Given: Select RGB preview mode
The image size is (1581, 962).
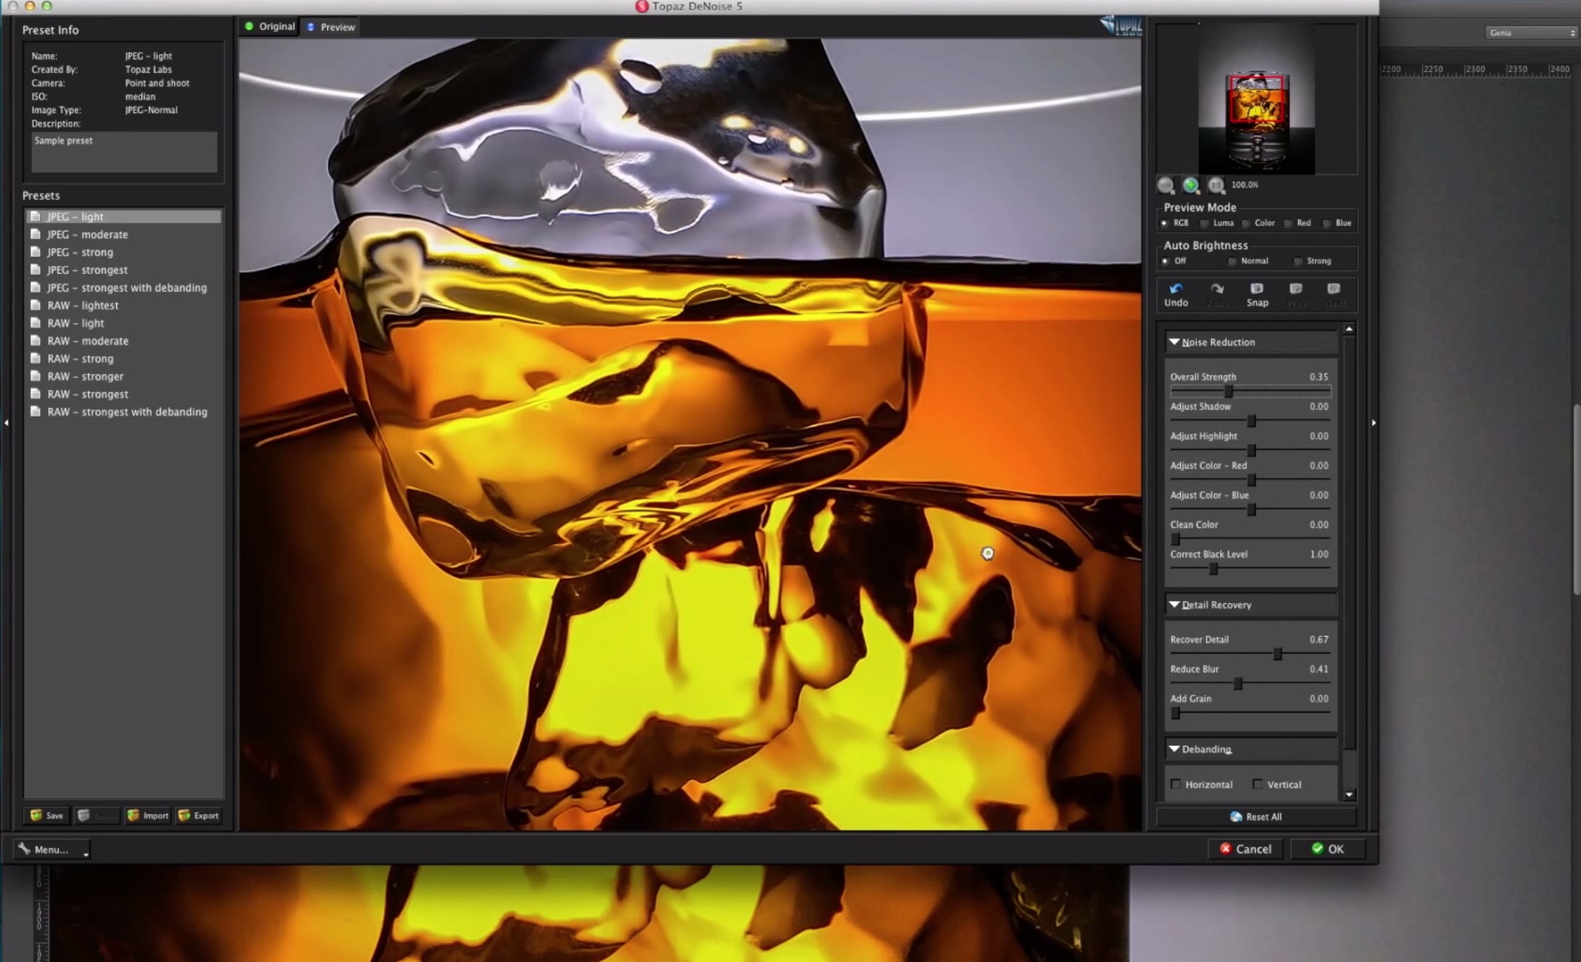Looking at the screenshot, I should coord(1164,223).
